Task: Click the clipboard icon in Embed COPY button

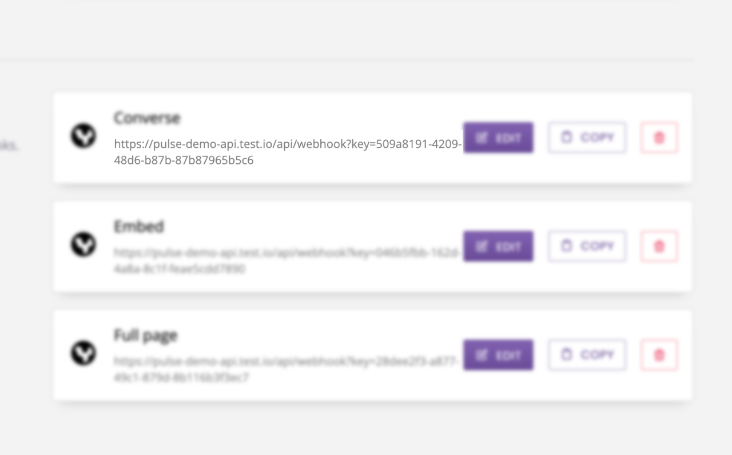Action: [x=567, y=245]
